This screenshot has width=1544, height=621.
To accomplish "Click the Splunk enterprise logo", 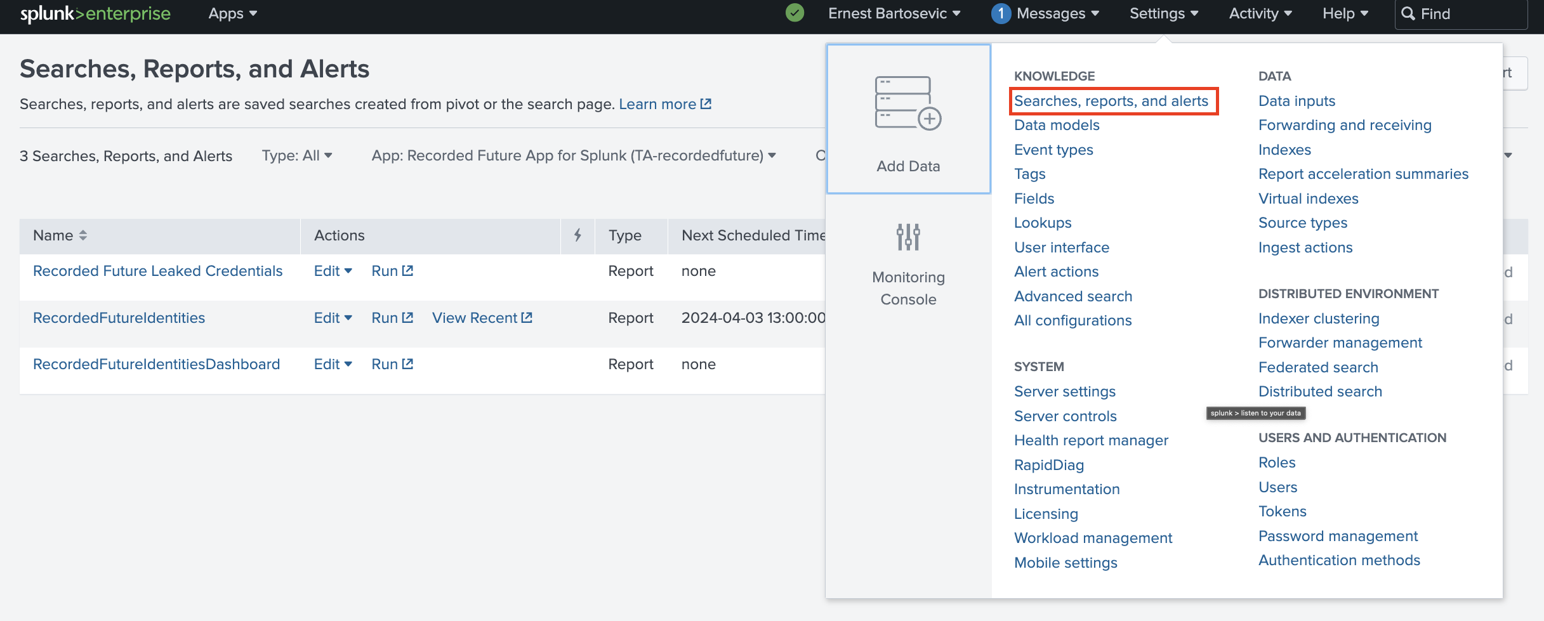I will (95, 14).
